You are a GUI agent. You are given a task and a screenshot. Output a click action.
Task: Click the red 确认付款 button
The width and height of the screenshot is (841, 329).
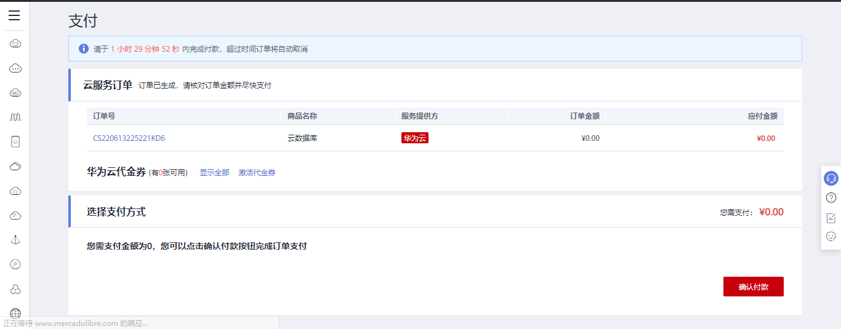[x=753, y=287]
